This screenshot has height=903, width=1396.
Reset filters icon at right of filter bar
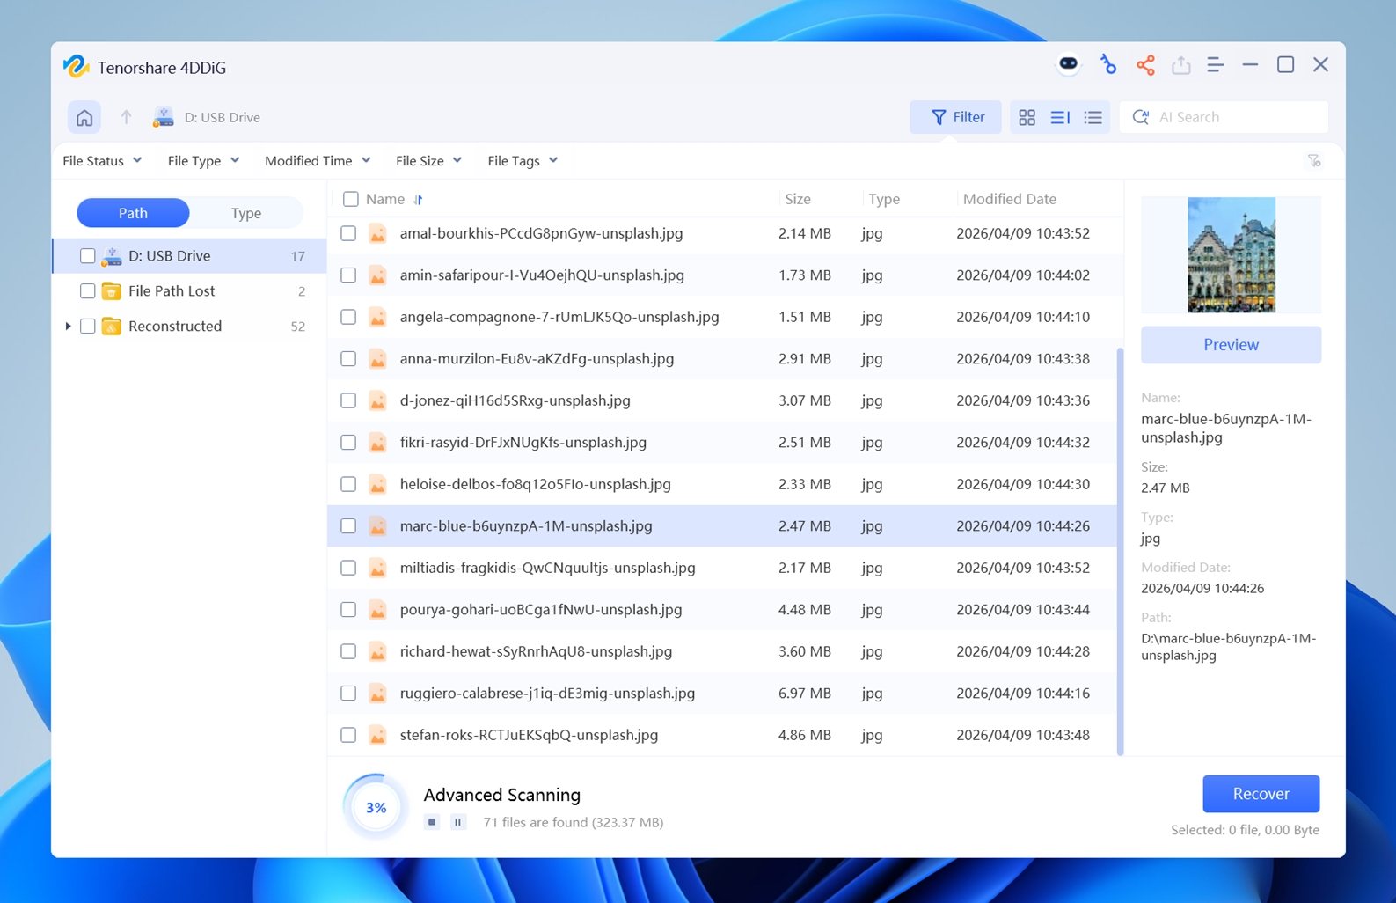click(1313, 160)
